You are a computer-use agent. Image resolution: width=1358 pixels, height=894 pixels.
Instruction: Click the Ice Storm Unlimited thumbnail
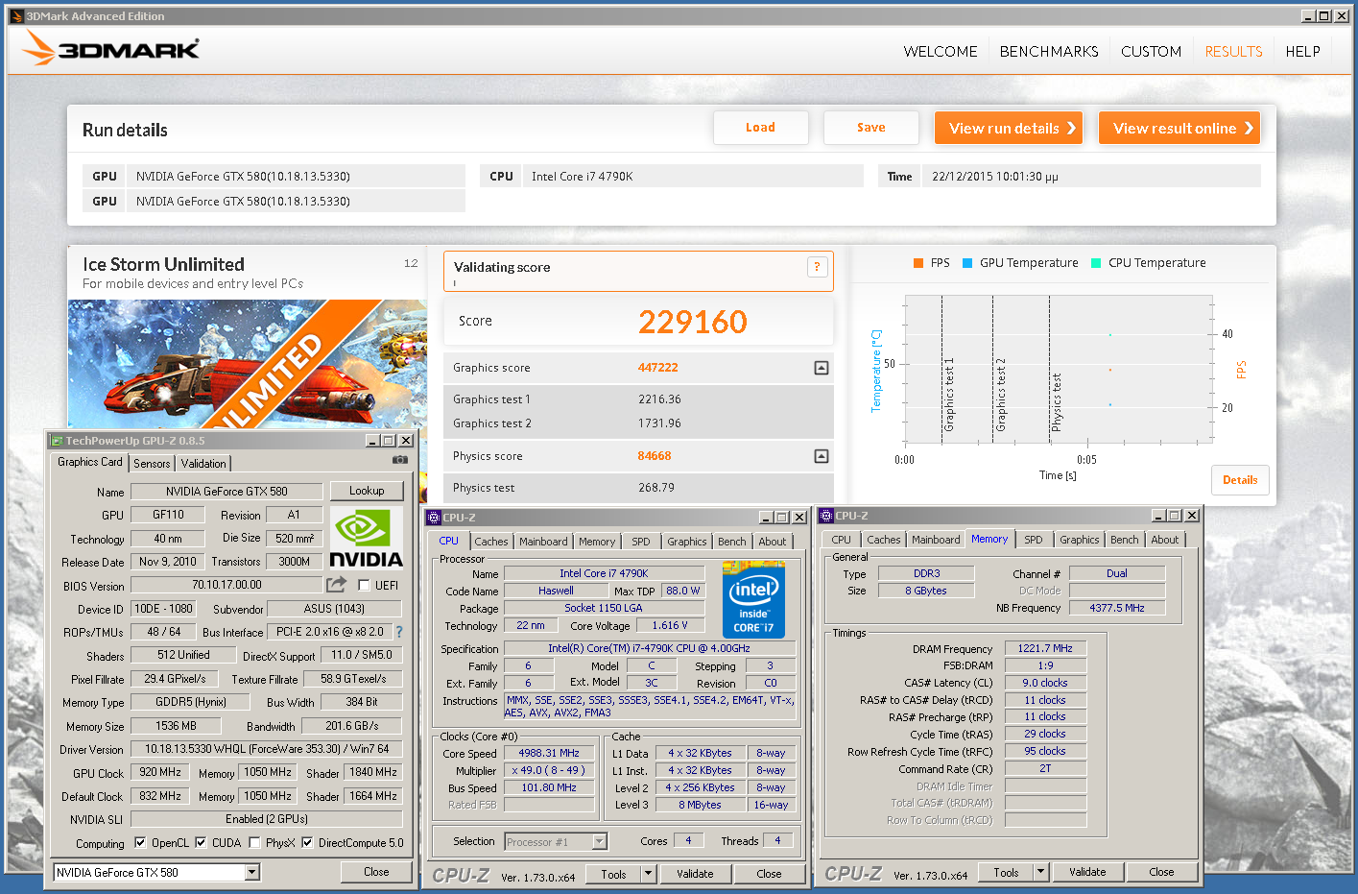248,364
